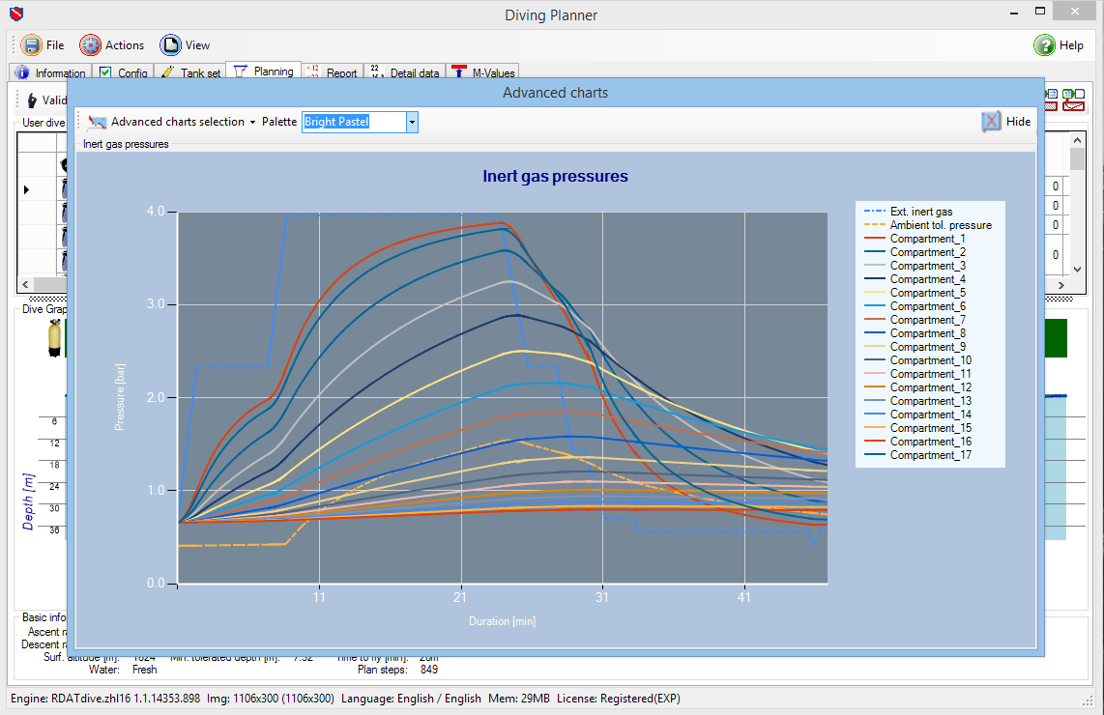Click the M-Values red T icon
The image size is (1104, 715).
(460, 72)
